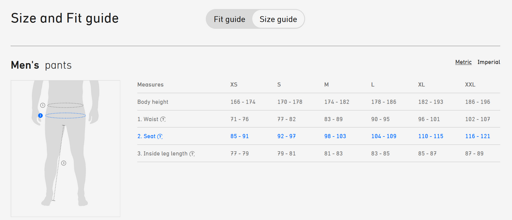
Task: Click the XXL size column header
Action: 470,85
